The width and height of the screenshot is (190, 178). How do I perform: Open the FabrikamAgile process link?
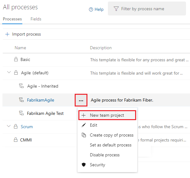tap(41, 100)
